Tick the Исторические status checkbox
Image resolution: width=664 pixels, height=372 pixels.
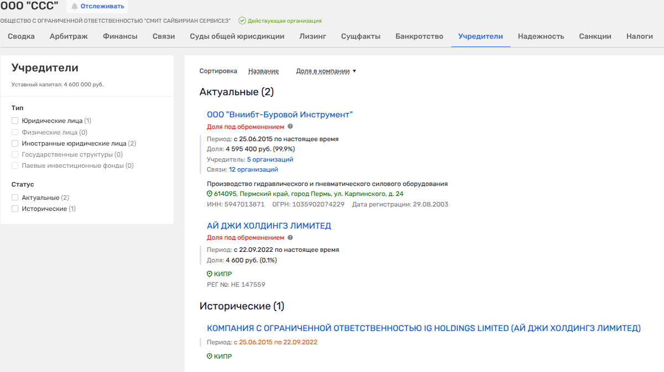click(x=15, y=209)
